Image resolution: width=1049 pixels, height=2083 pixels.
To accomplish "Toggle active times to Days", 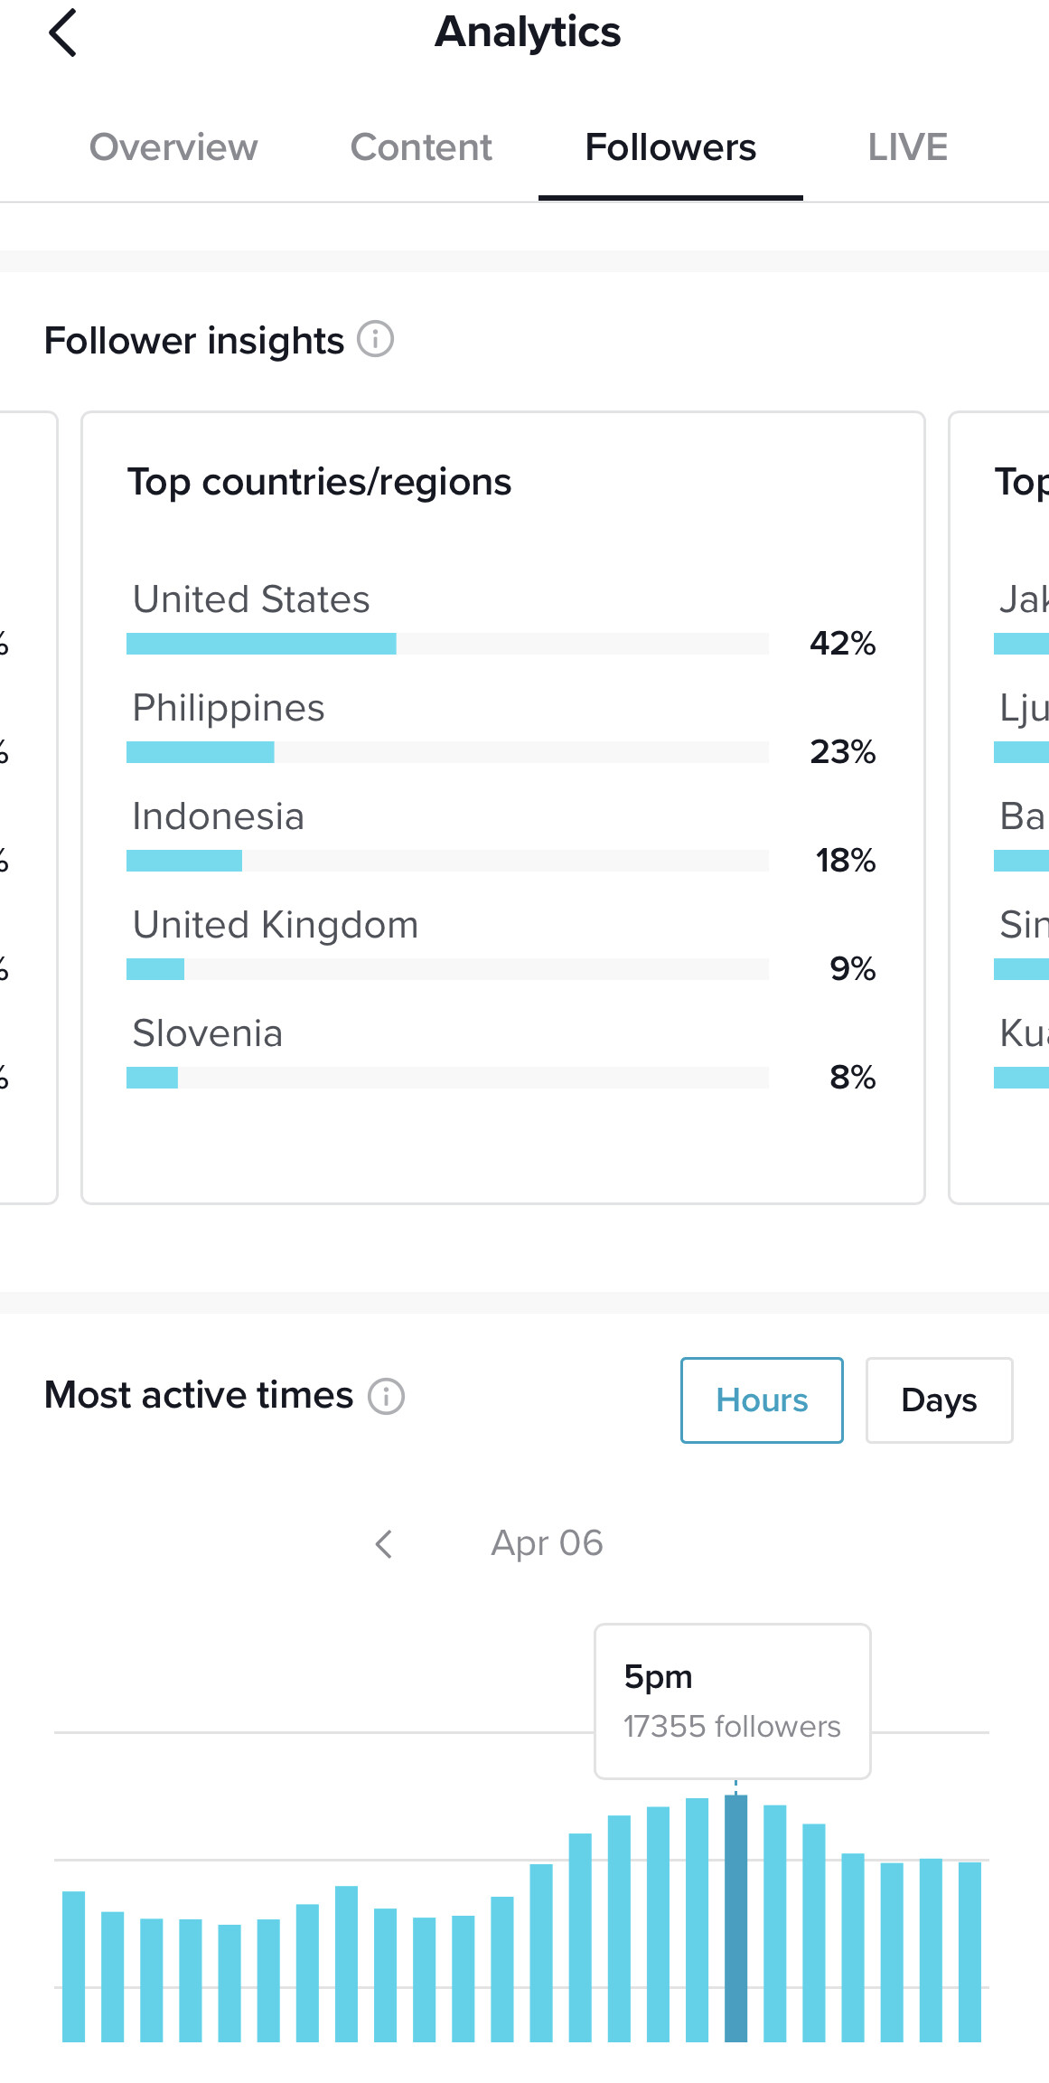I will click(939, 1400).
